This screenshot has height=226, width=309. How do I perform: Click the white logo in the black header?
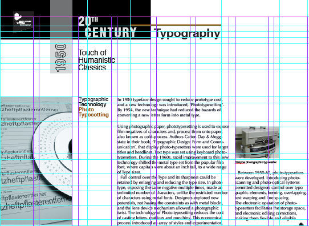point(23,22)
